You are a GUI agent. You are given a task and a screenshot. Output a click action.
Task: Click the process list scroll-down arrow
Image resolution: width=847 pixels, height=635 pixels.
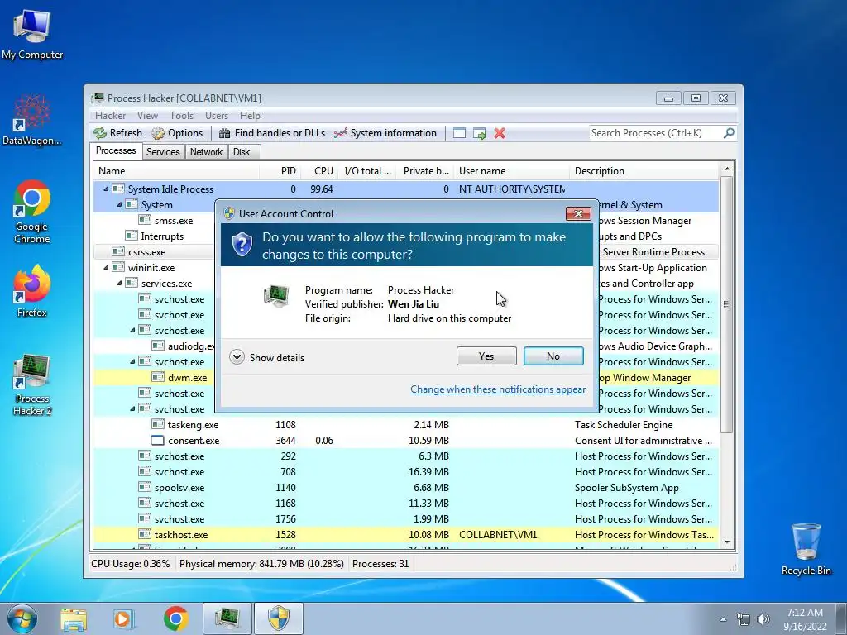pyautogui.click(x=726, y=542)
